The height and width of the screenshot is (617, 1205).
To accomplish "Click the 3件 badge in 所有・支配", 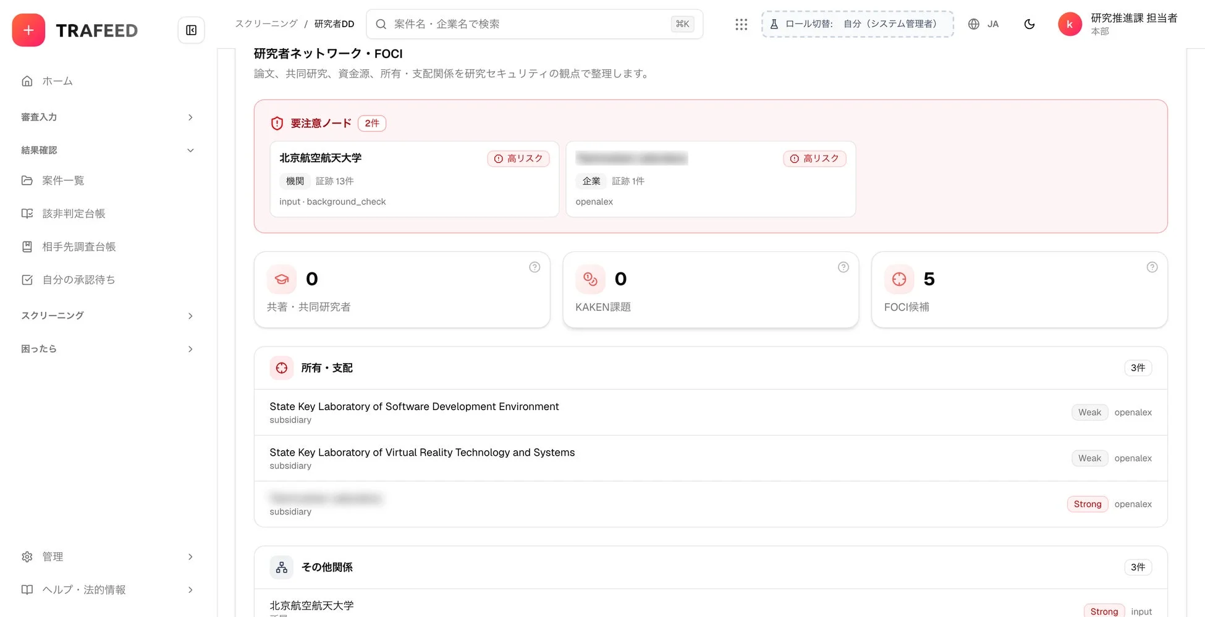I will [1138, 368].
